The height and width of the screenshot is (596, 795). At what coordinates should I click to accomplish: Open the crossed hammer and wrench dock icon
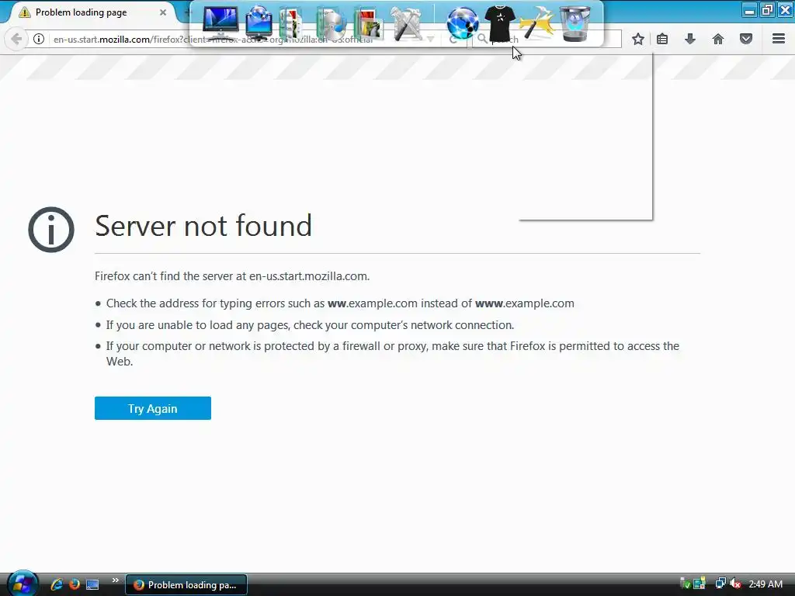click(x=407, y=24)
